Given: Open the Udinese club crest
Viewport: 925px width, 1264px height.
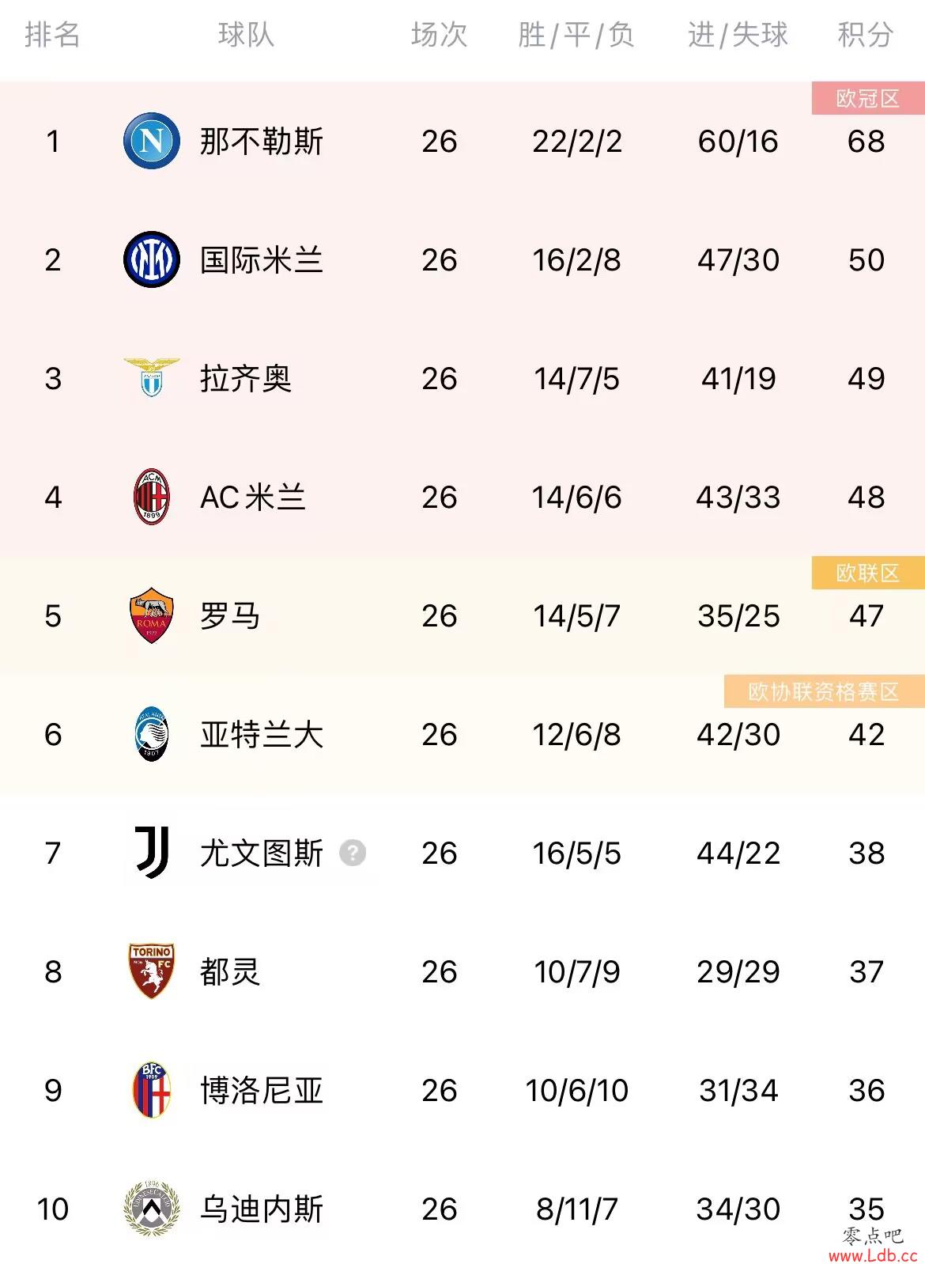Looking at the screenshot, I should 151,1209.
